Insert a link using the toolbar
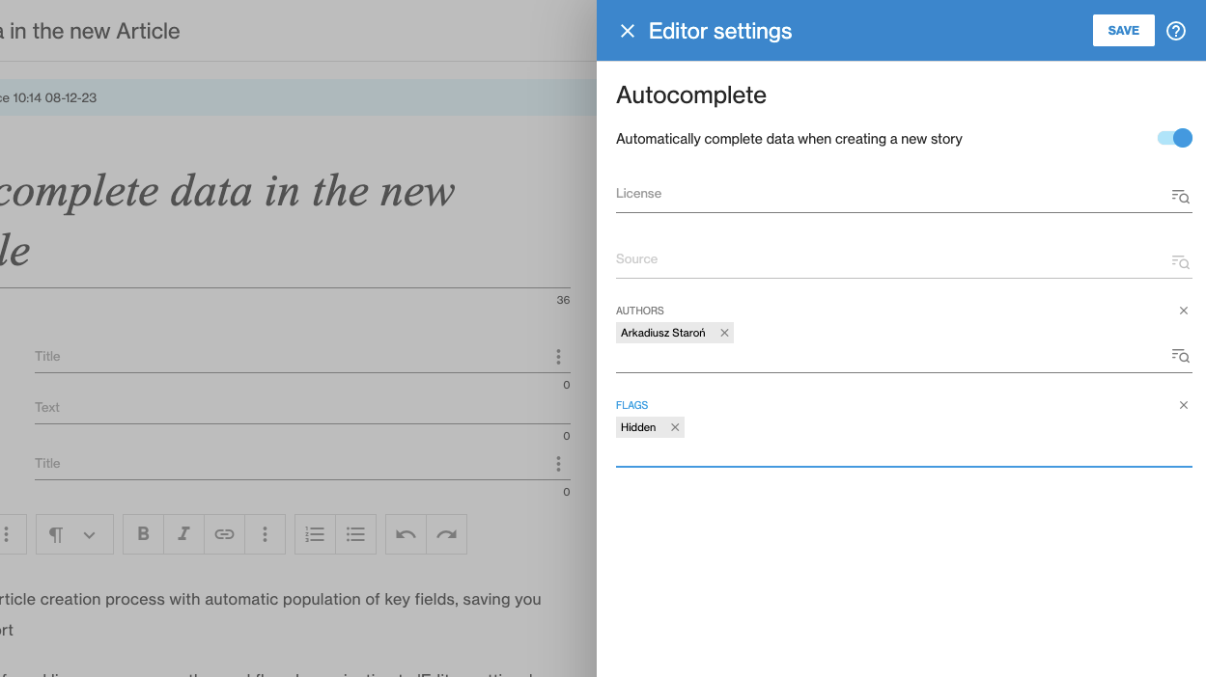The image size is (1206, 677). click(x=224, y=534)
